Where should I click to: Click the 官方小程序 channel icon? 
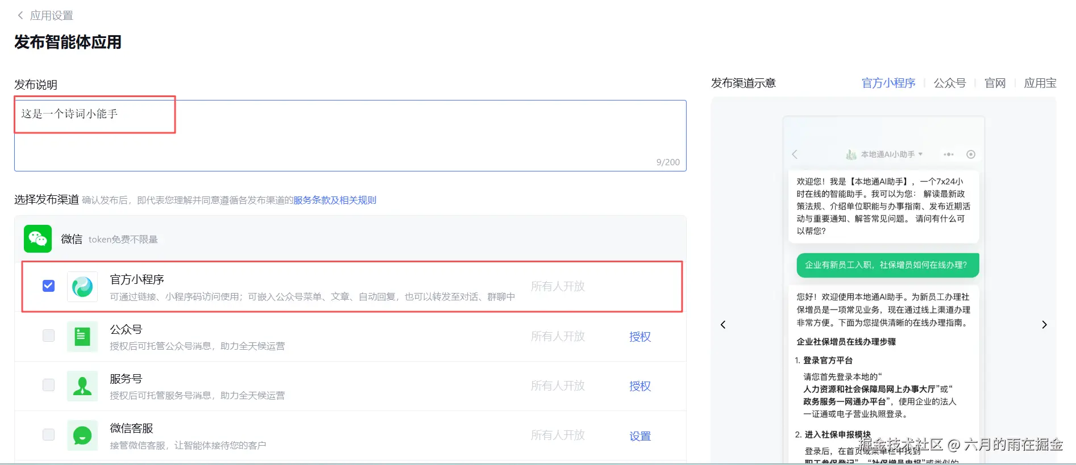tap(82, 287)
